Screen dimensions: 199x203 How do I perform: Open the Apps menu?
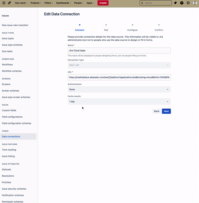pos(90,3)
